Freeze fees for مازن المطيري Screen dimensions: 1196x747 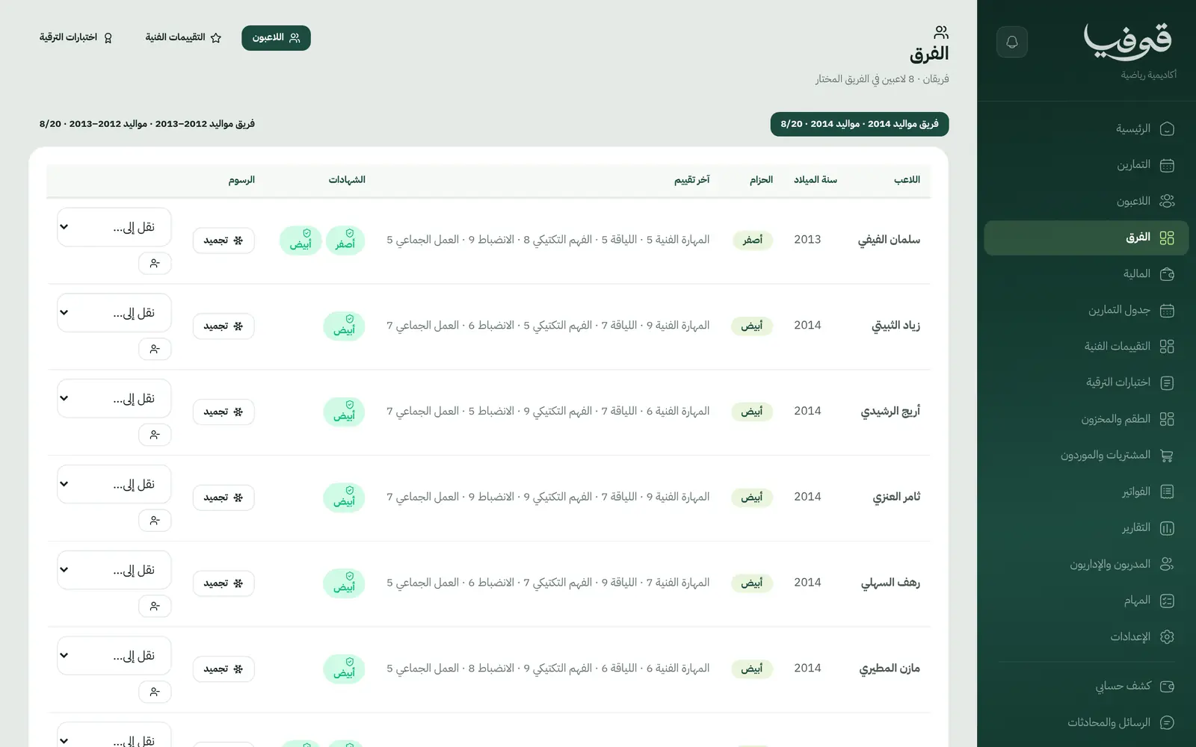click(x=224, y=669)
